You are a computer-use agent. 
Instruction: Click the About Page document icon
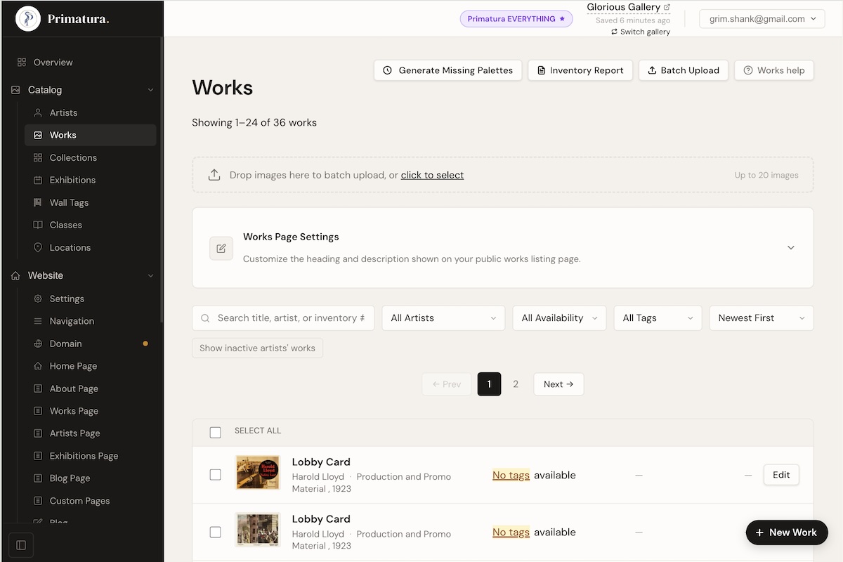38,388
